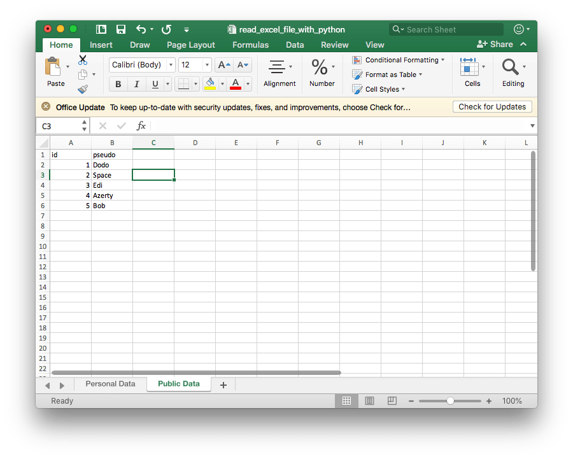Click the Check for Updates button
Image resolution: width=573 pixels, height=459 pixels.
pos(492,106)
